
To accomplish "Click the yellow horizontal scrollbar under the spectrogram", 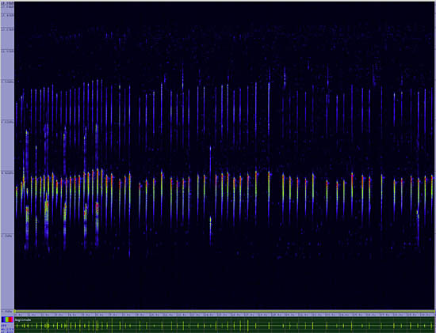I will coord(224,312).
